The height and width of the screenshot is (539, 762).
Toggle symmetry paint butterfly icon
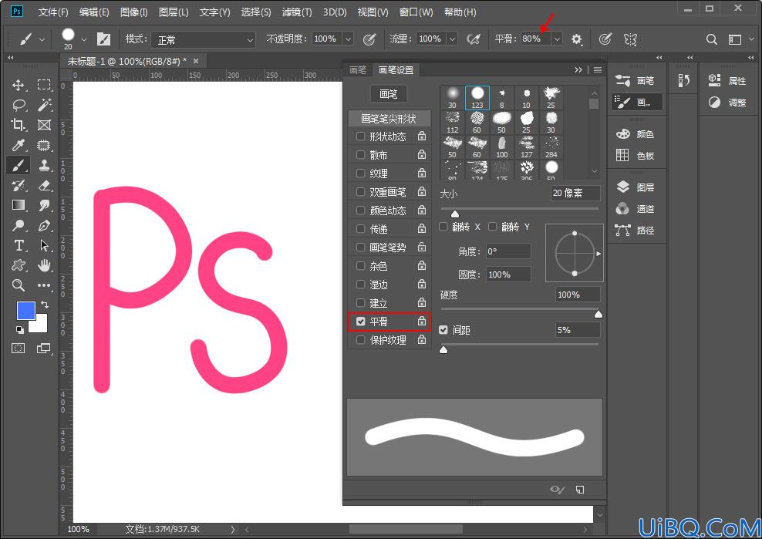pyautogui.click(x=630, y=39)
